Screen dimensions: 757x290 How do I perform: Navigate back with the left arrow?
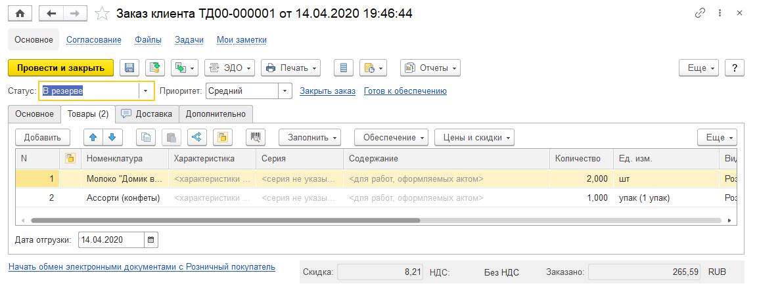[51, 13]
